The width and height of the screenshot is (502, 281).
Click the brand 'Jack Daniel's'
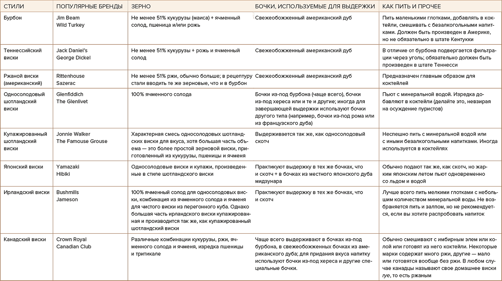coord(72,50)
